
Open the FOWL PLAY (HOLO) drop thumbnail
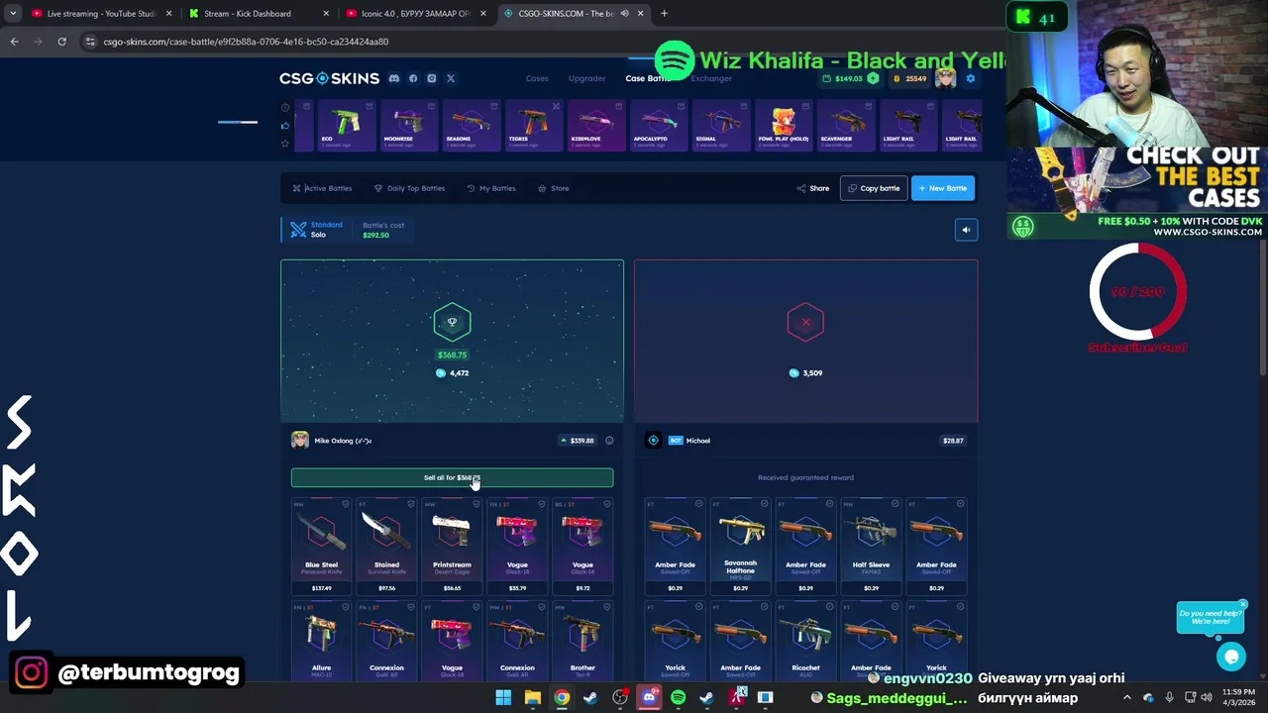(784, 126)
